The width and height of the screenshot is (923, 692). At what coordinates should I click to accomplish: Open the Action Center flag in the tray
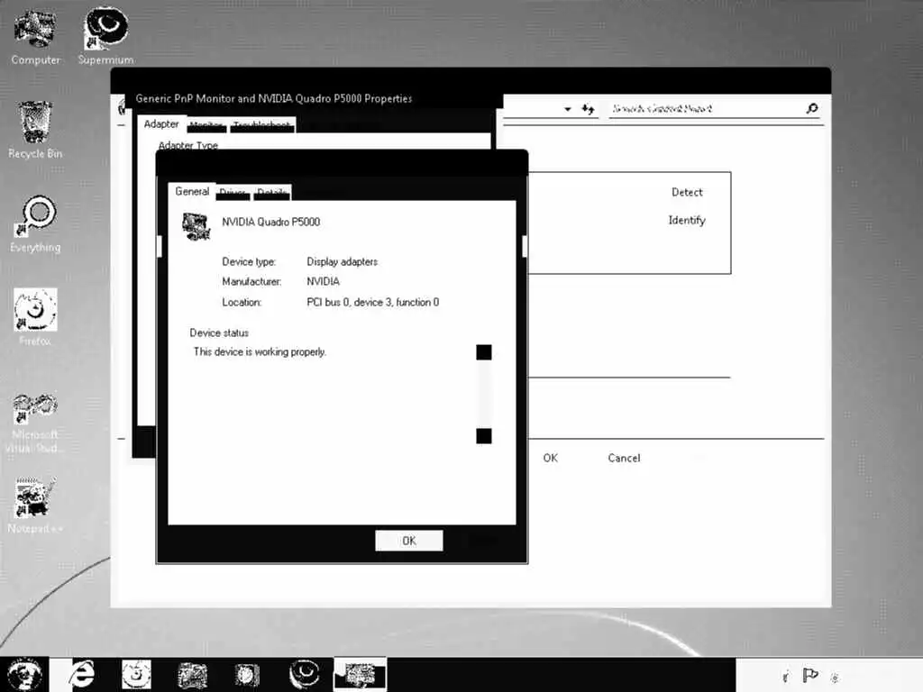pos(810,676)
